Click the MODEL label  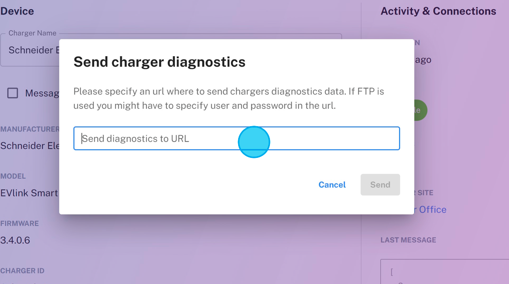pos(13,176)
